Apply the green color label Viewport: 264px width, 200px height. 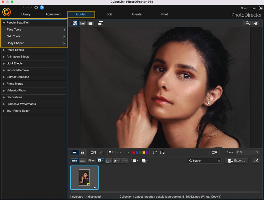(x=140, y=152)
